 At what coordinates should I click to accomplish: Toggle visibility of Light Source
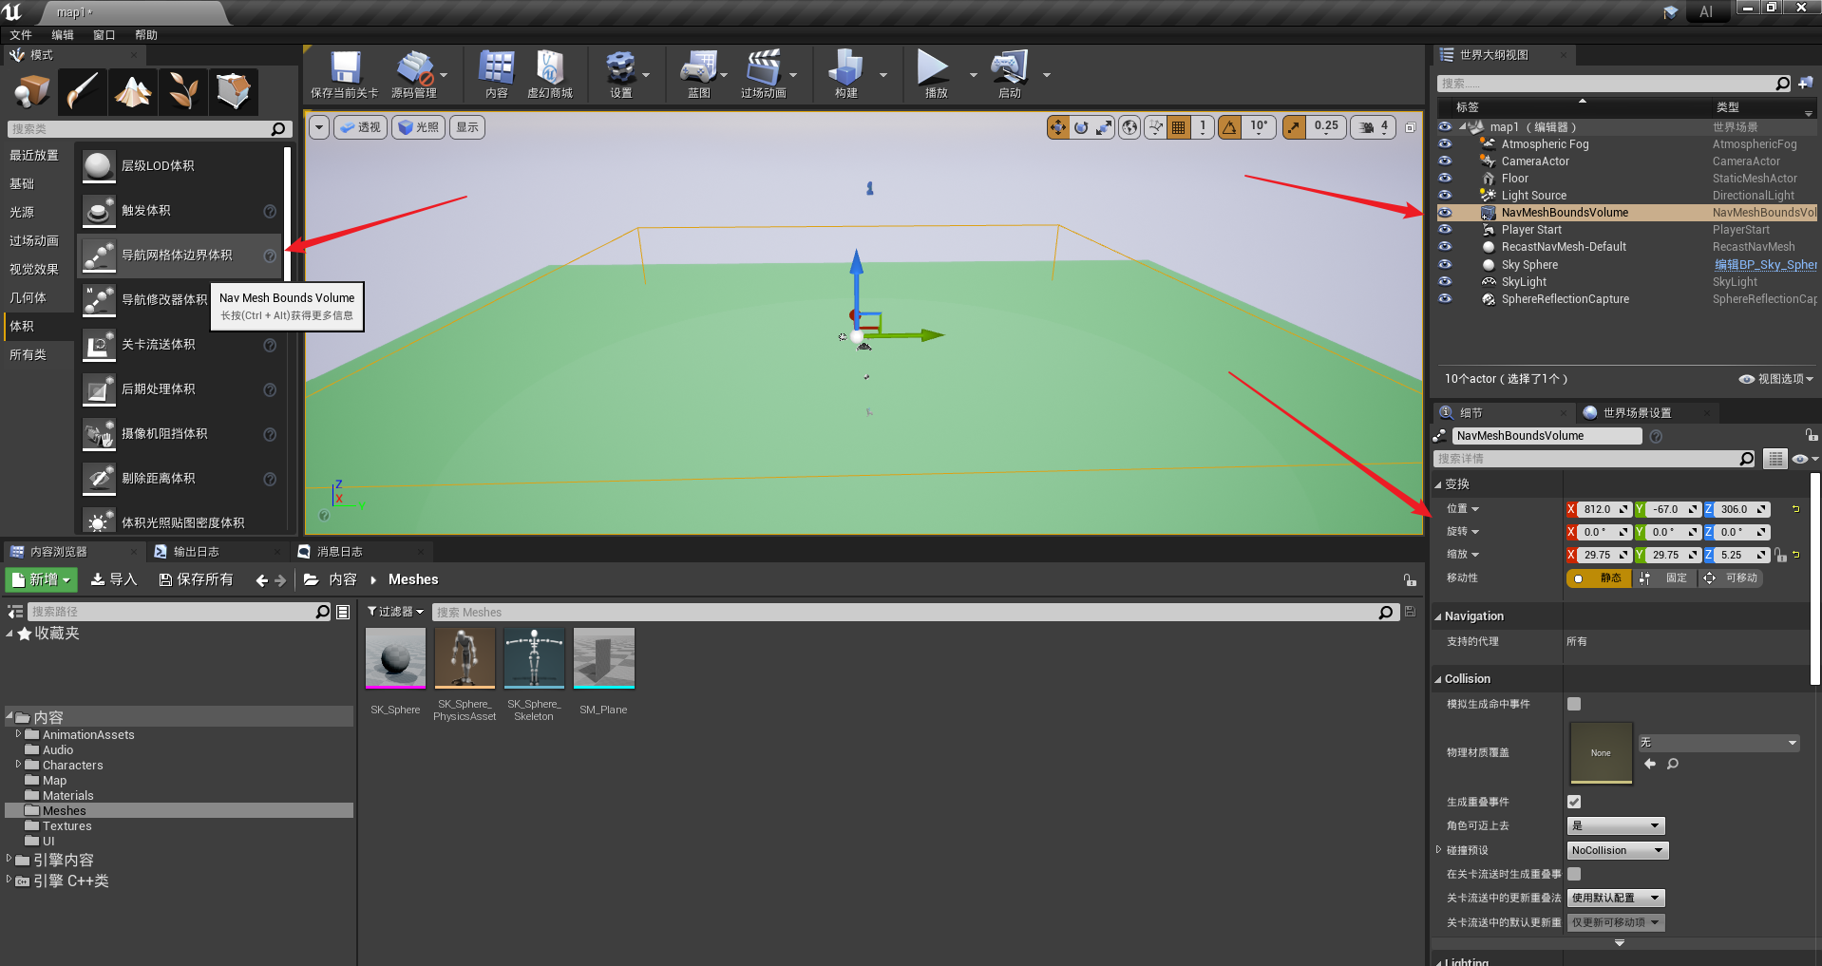point(1445,196)
